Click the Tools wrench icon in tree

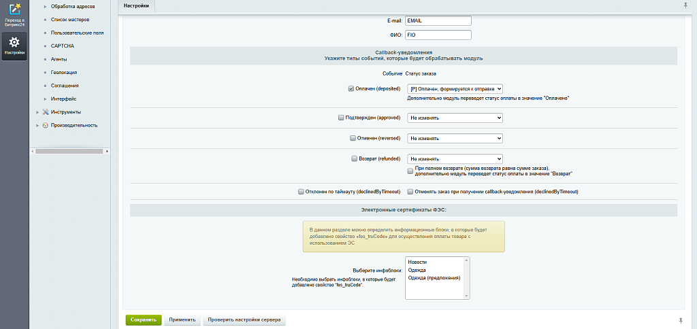46,112
